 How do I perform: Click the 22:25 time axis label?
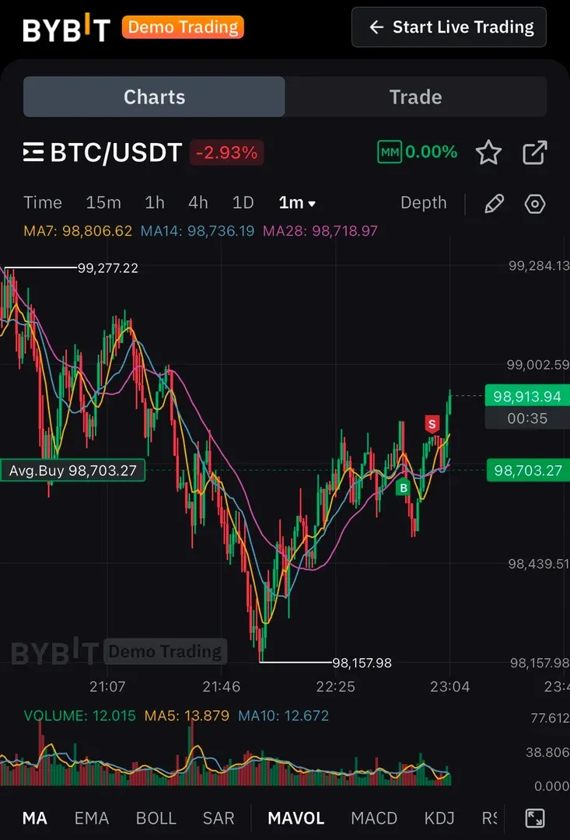(x=335, y=687)
